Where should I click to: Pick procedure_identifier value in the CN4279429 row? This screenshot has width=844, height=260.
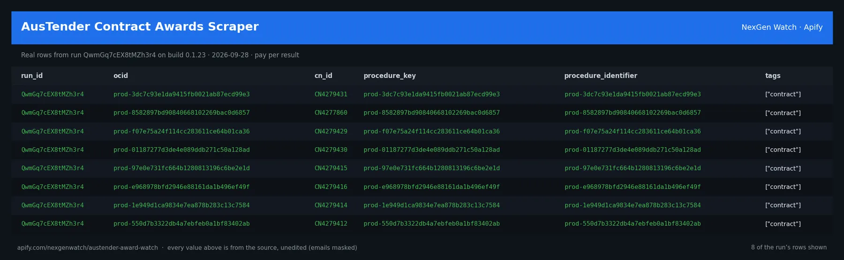633,131
